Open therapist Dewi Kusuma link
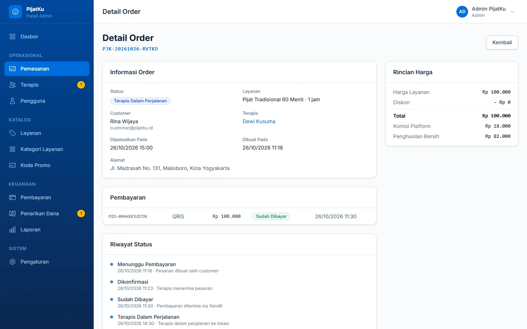 259,121
